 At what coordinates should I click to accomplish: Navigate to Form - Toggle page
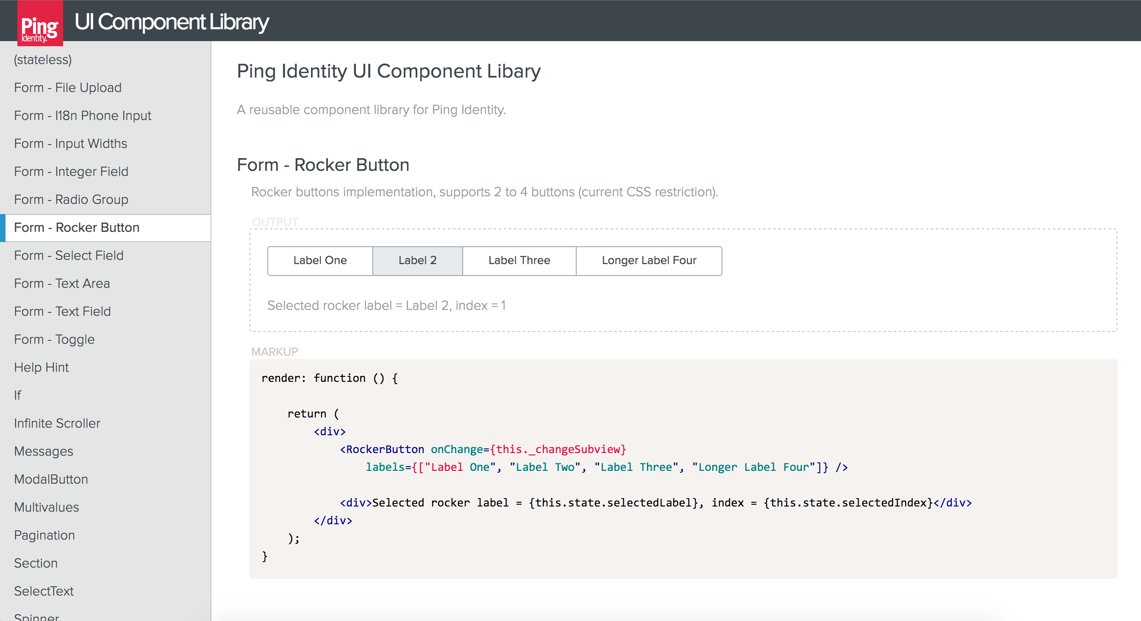click(x=55, y=340)
